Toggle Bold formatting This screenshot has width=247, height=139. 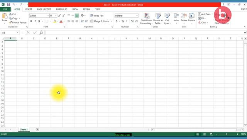coord(31,21)
